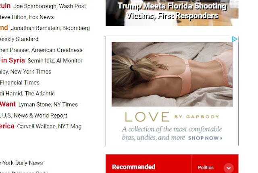
Task: Open the Jonathan Bernstein, Bloomberg article
Action: pyautogui.click(x=50, y=28)
